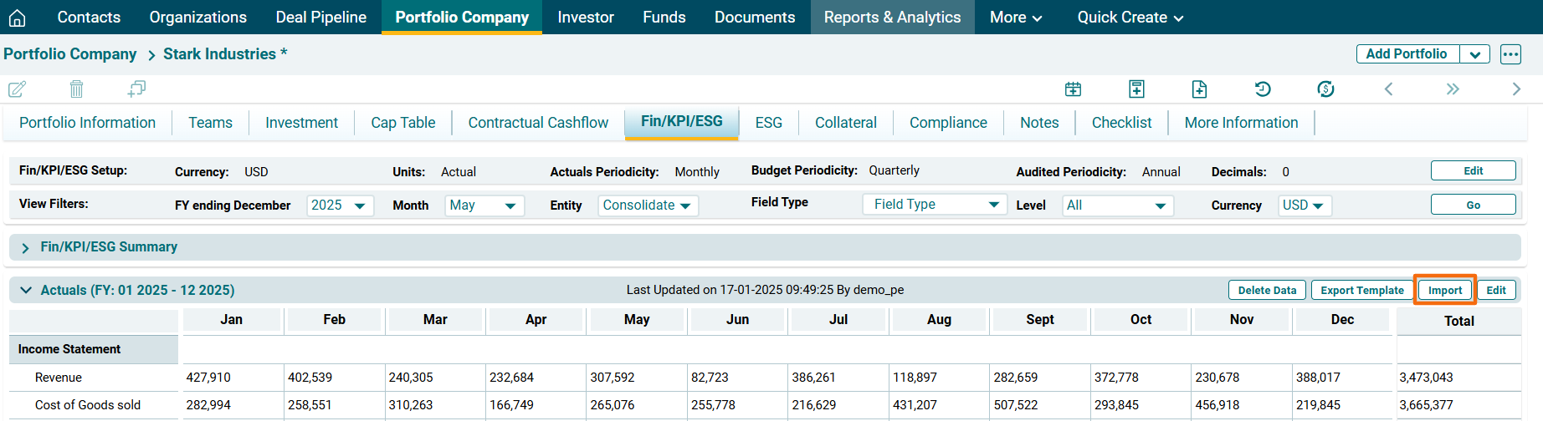This screenshot has width=1543, height=421.
Task: Click the duplicate record icon
Action: point(136,89)
